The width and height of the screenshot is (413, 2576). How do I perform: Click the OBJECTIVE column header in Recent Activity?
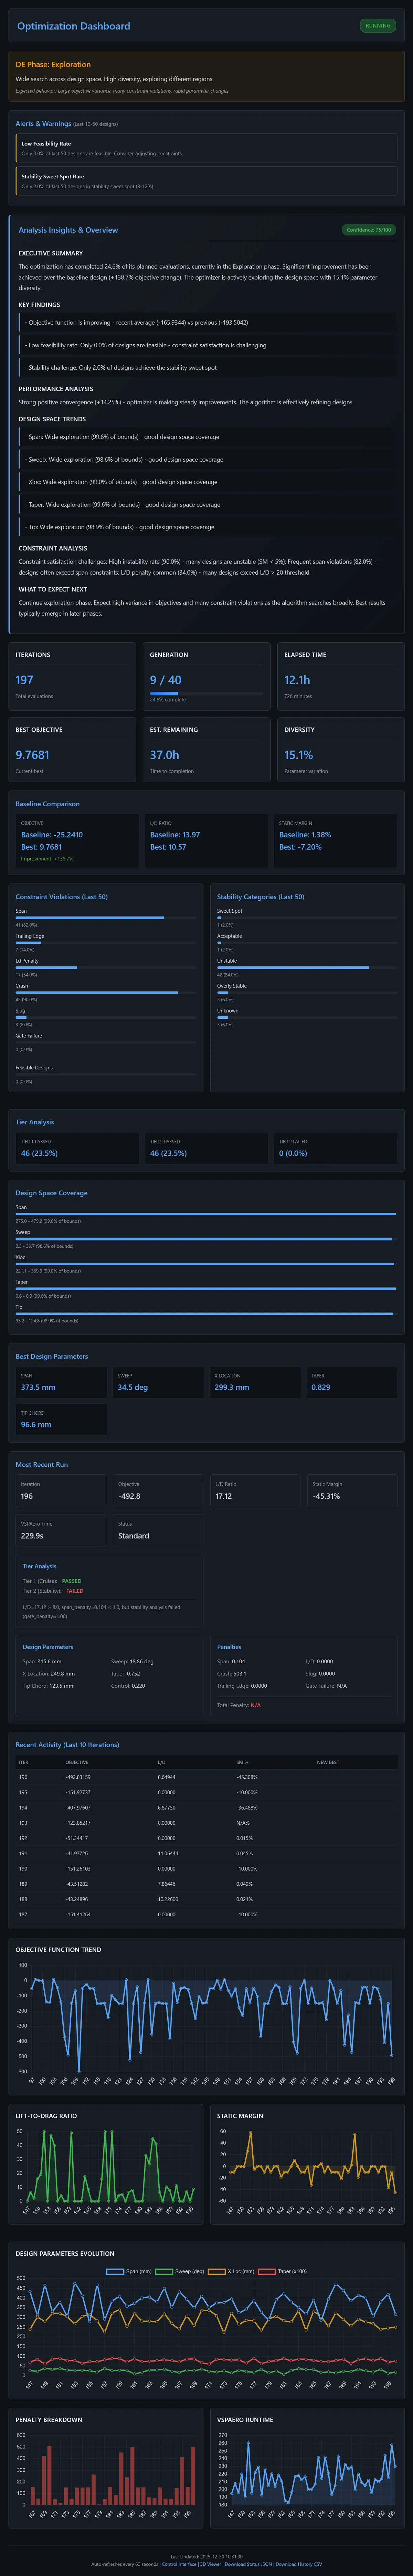tap(77, 1762)
